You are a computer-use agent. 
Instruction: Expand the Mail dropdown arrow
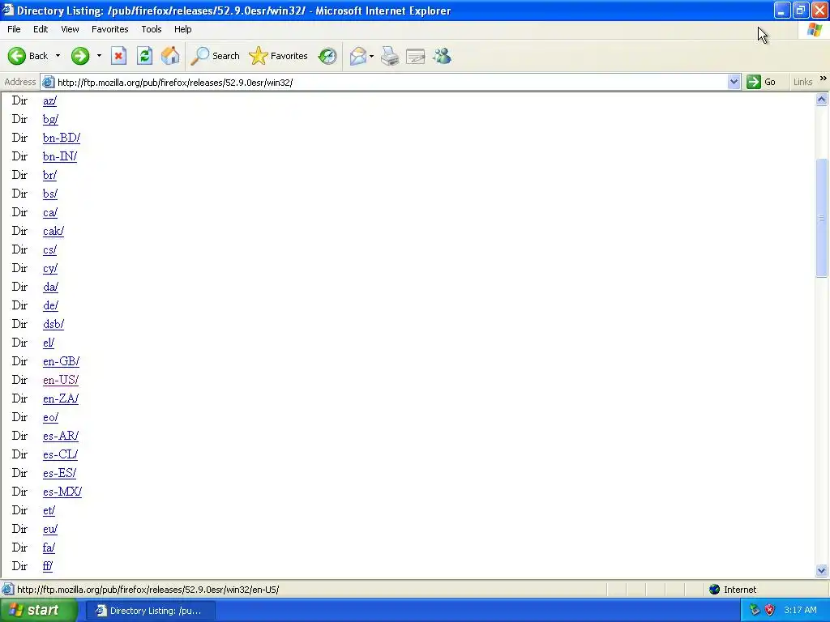pyautogui.click(x=371, y=56)
